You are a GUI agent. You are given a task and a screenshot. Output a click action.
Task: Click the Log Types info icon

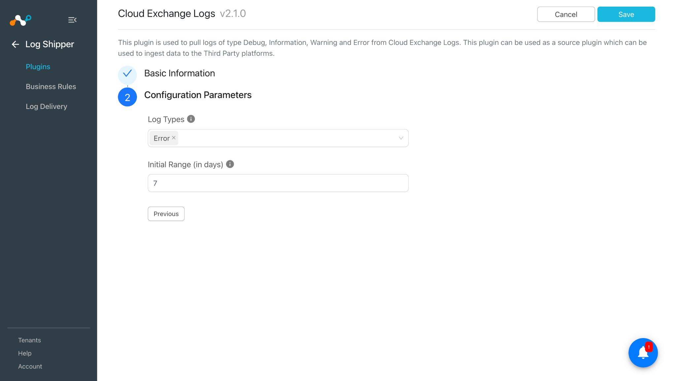pos(191,119)
